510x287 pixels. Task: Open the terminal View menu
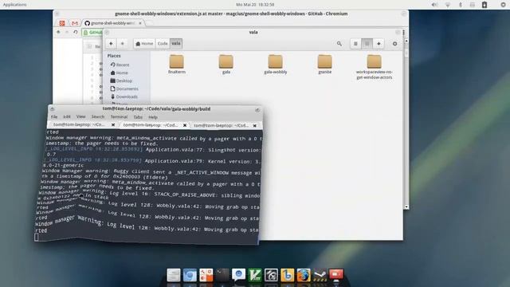[x=80, y=116]
